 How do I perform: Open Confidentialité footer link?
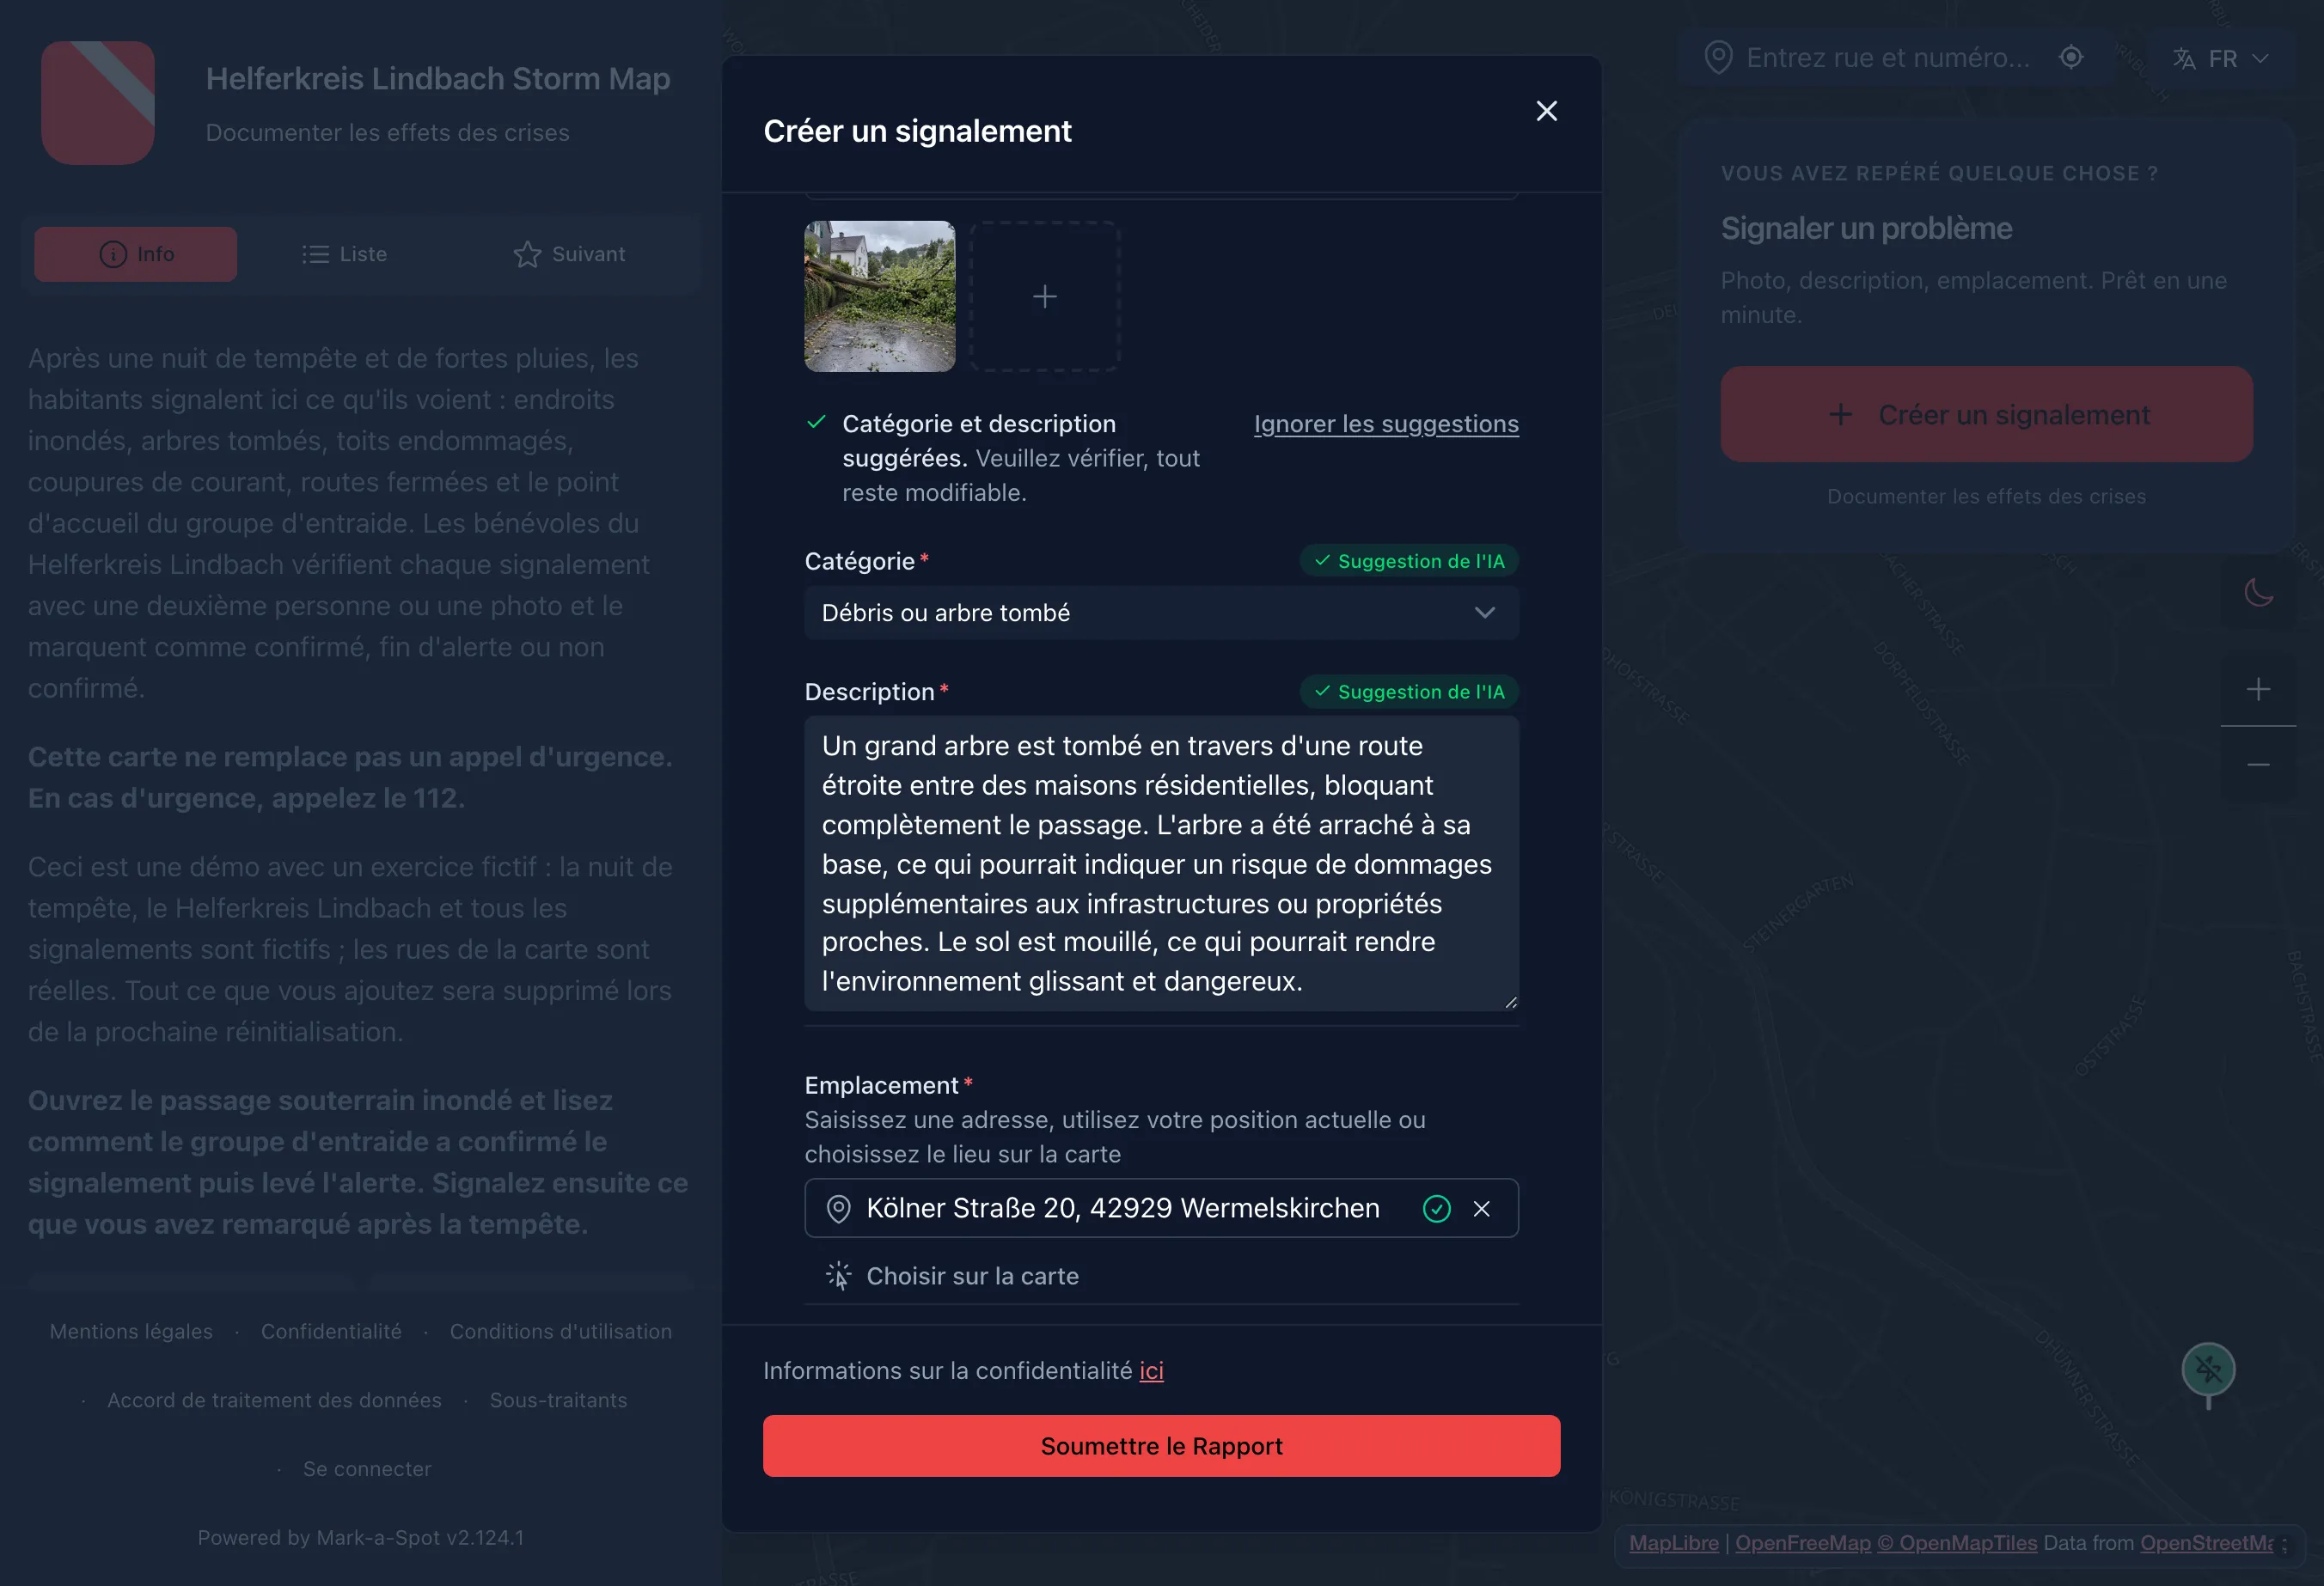(x=331, y=1331)
